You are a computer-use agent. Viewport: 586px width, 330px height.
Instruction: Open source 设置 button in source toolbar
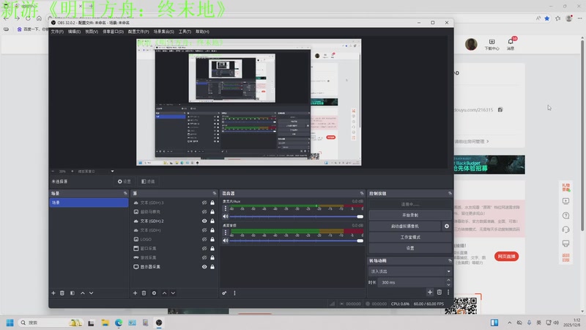point(125,181)
